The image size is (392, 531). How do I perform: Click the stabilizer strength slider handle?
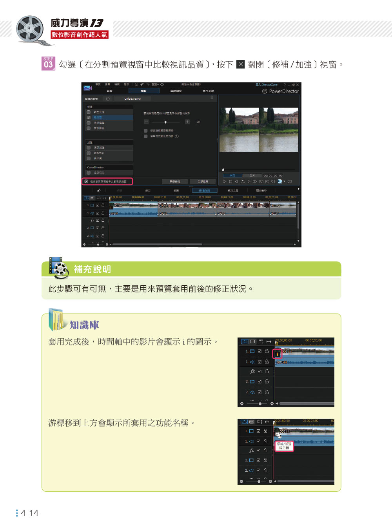click(165, 122)
